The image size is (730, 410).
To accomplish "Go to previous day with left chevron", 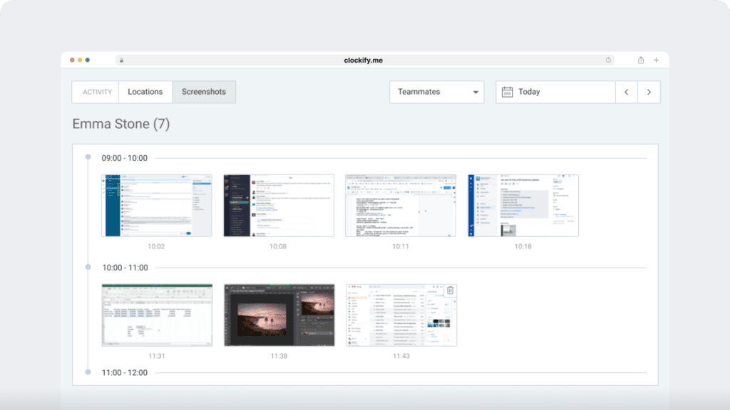I will 627,92.
